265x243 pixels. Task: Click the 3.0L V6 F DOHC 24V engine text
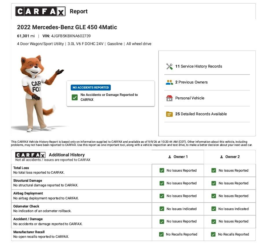coord(85,44)
